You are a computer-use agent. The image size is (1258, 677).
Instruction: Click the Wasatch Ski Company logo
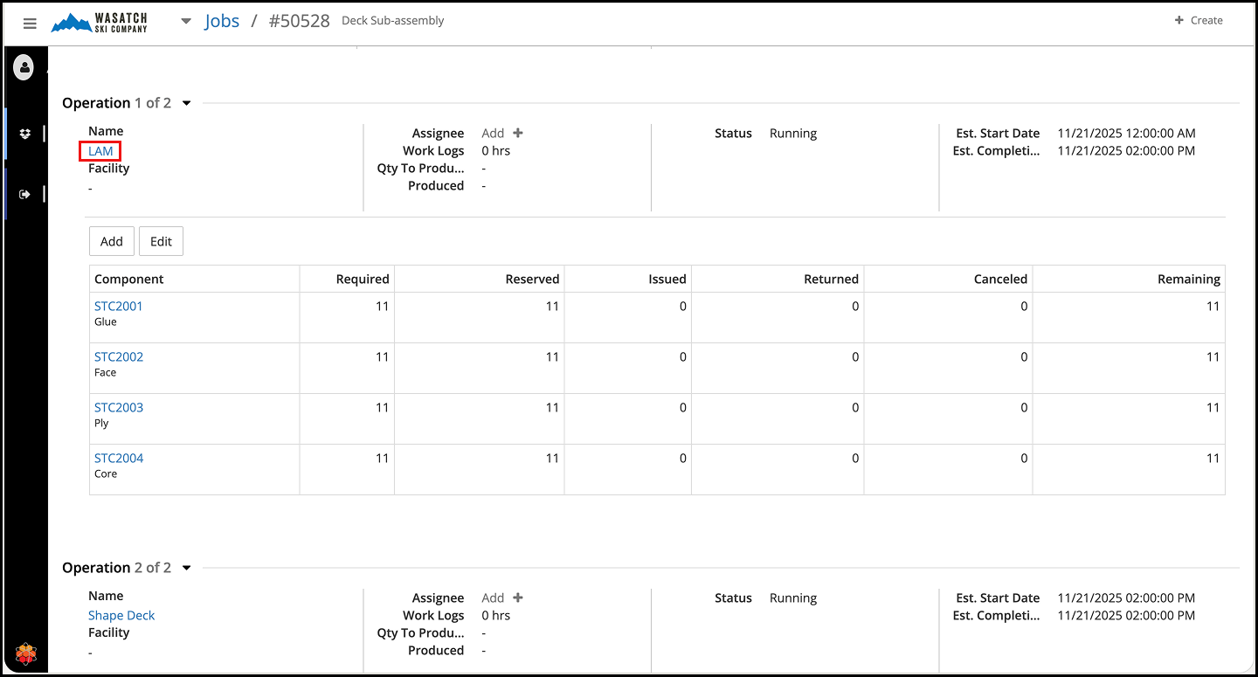pyautogui.click(x=100, y=23)
